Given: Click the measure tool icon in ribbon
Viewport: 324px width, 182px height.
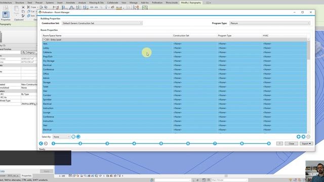Looking at the screenshot, I should tap(119, 8).
